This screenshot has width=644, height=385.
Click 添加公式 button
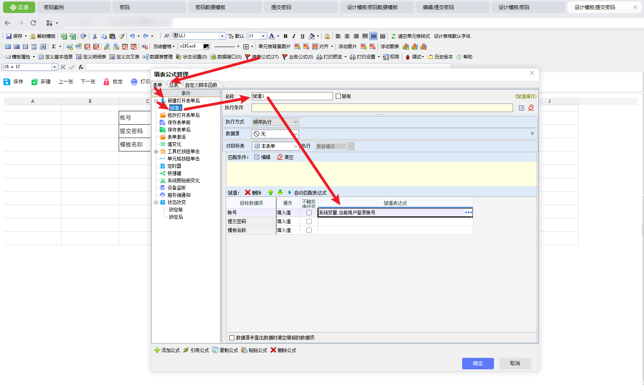coord(167,350)
